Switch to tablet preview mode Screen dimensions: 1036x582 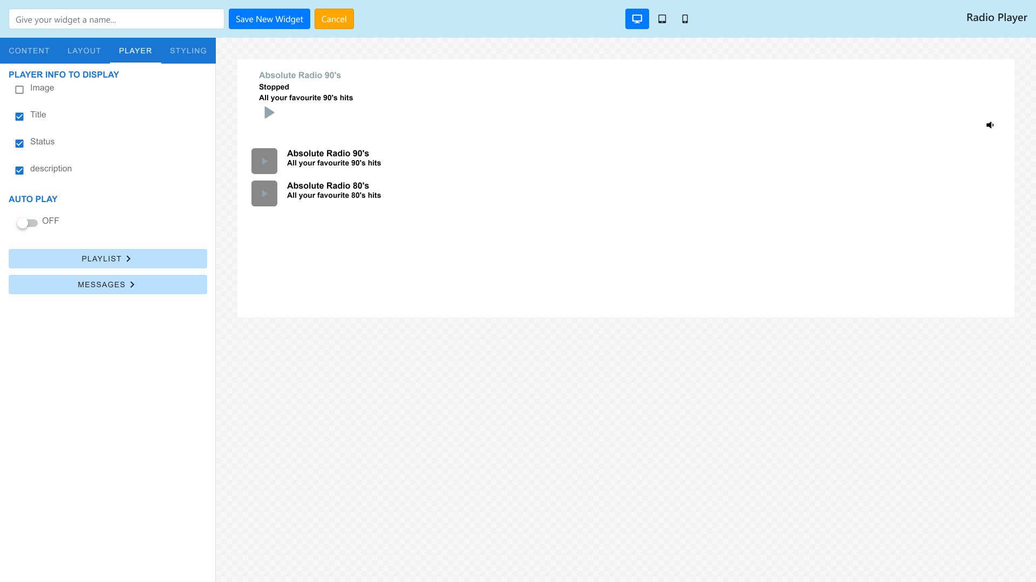(x=662, y=19)
